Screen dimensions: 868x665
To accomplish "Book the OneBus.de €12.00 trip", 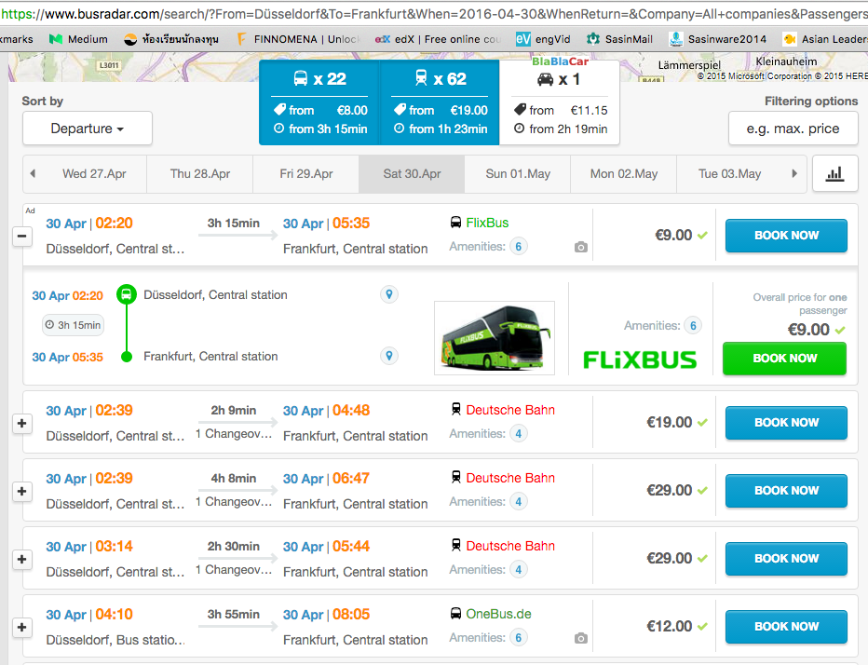I will [786, 627].
